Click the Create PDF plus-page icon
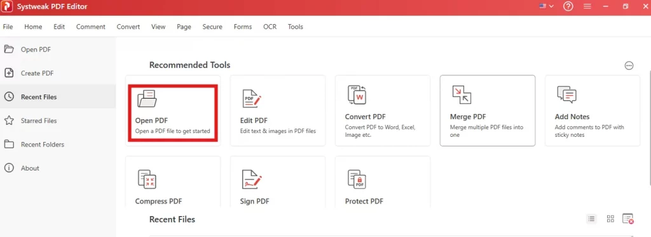Image resolution: width=651 pixels, height=237 pixels. [x=9, y=73]
